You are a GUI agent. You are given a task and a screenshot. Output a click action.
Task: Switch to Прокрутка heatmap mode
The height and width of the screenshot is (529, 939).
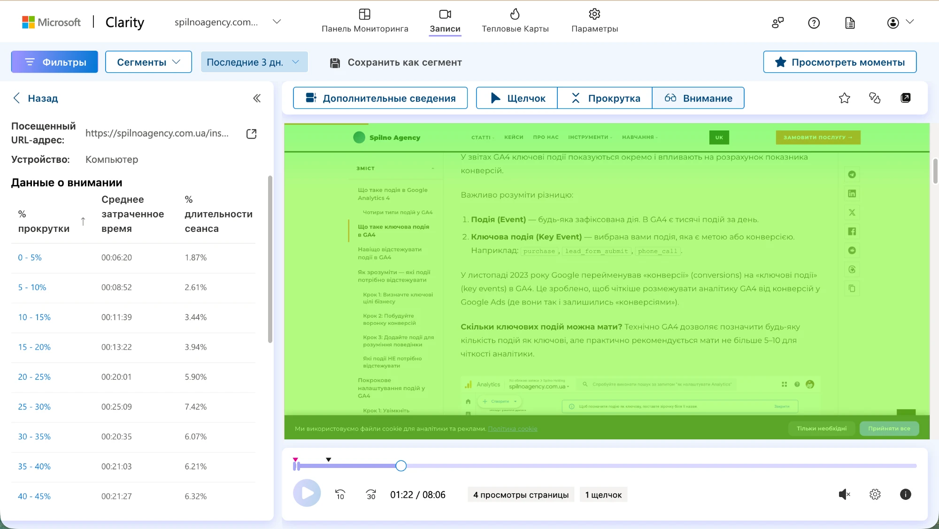point(605,98)
